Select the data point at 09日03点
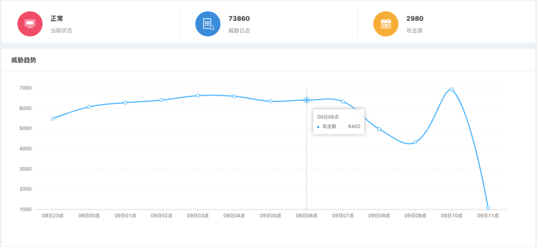This screenshot has height=247, width=537. [198, 95]
